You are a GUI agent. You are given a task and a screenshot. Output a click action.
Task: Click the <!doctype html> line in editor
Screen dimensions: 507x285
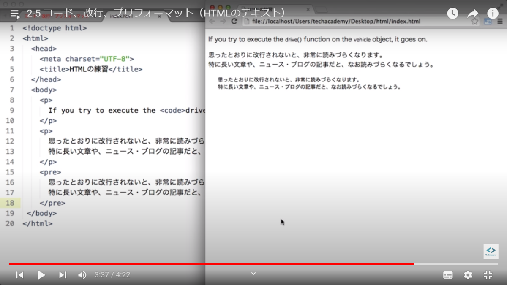pyautogui.click(x=55, y=28)
